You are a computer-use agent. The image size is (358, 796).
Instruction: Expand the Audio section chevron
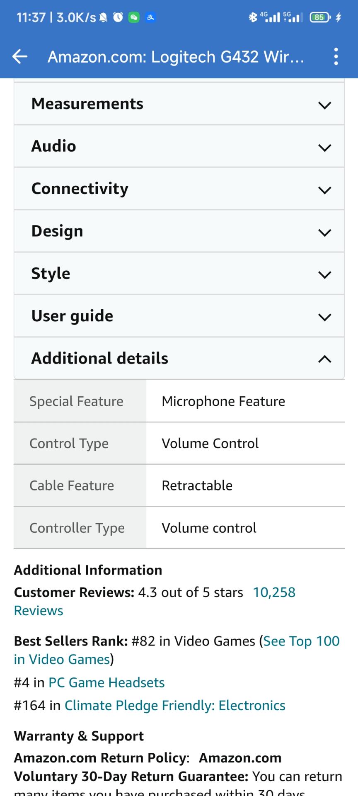click(324, 147)
